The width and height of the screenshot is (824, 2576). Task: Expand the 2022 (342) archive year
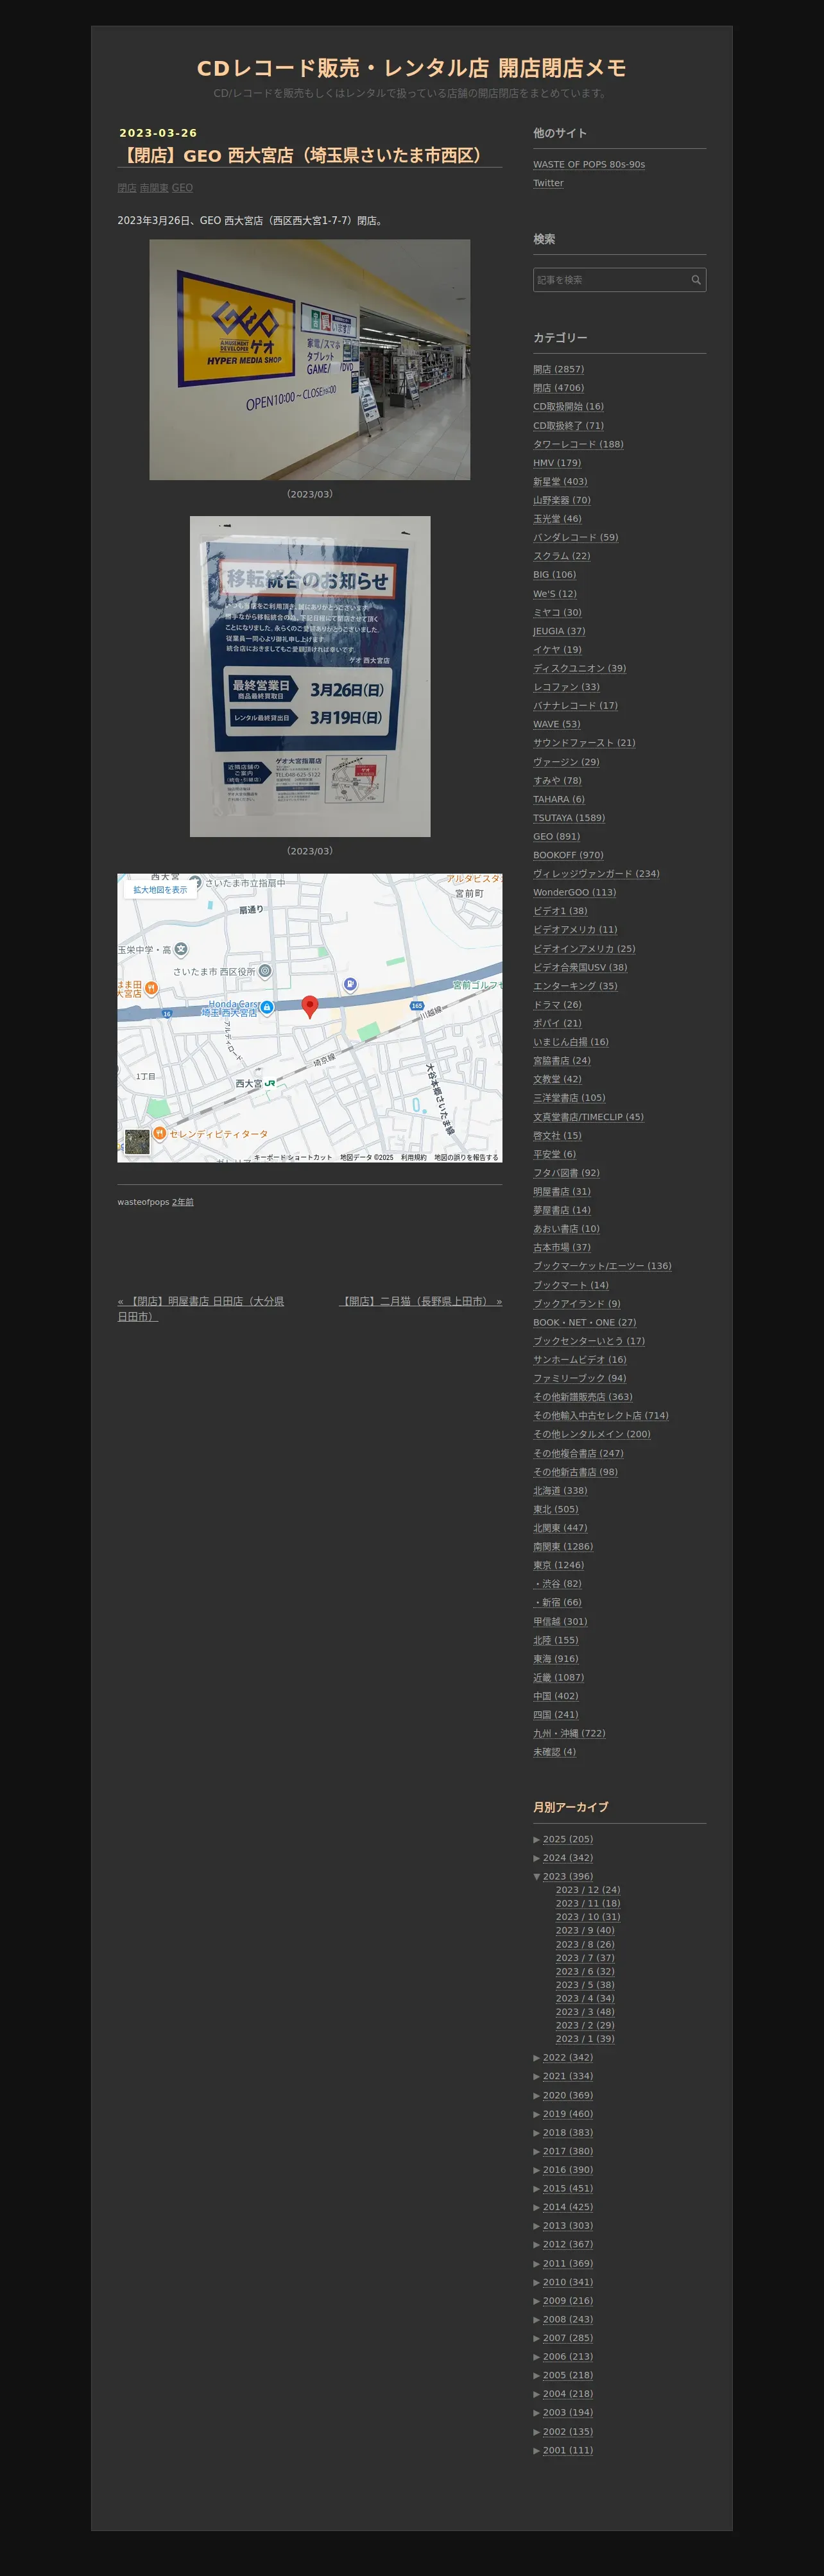pos(537,2057)
